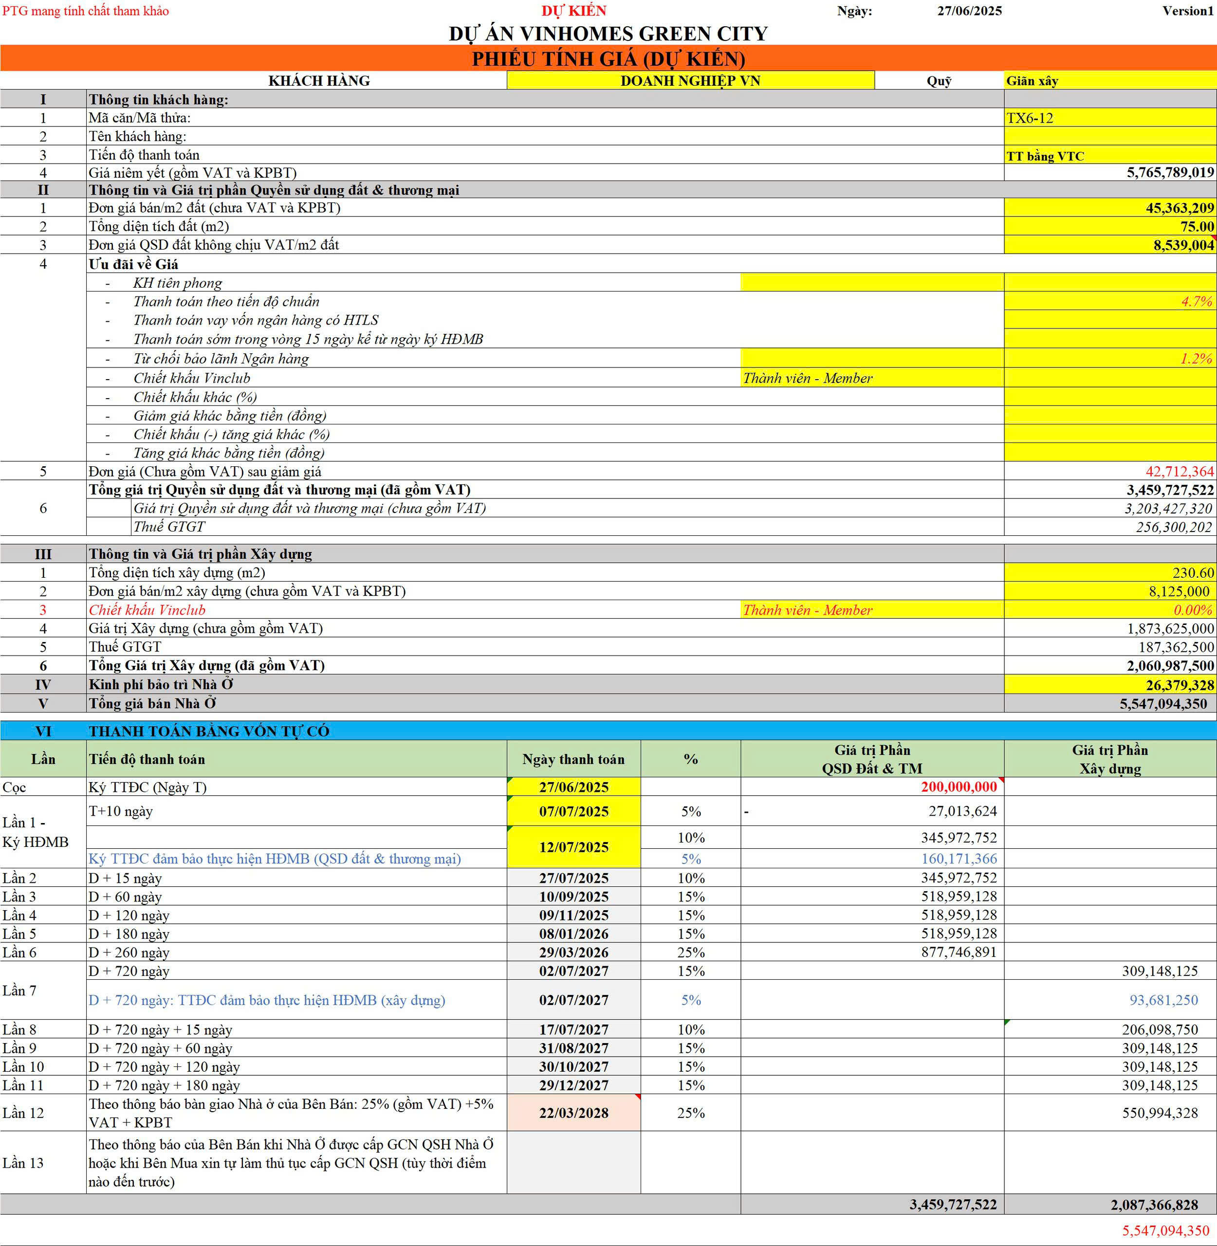Viewport: 1217px width, 1246px height.
Task: Select the TT bằng VTC payment cell
Action: point(1110,155)
